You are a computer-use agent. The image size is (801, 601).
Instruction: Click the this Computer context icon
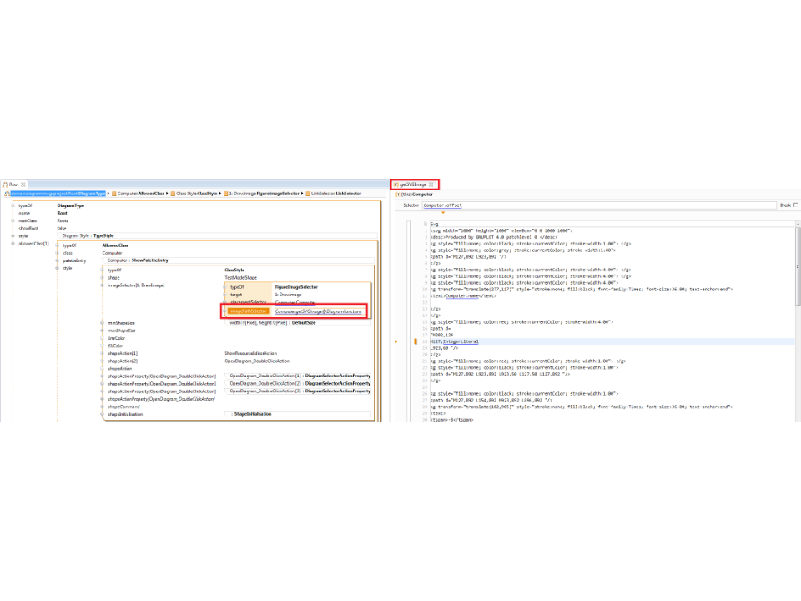coord(398,194)
